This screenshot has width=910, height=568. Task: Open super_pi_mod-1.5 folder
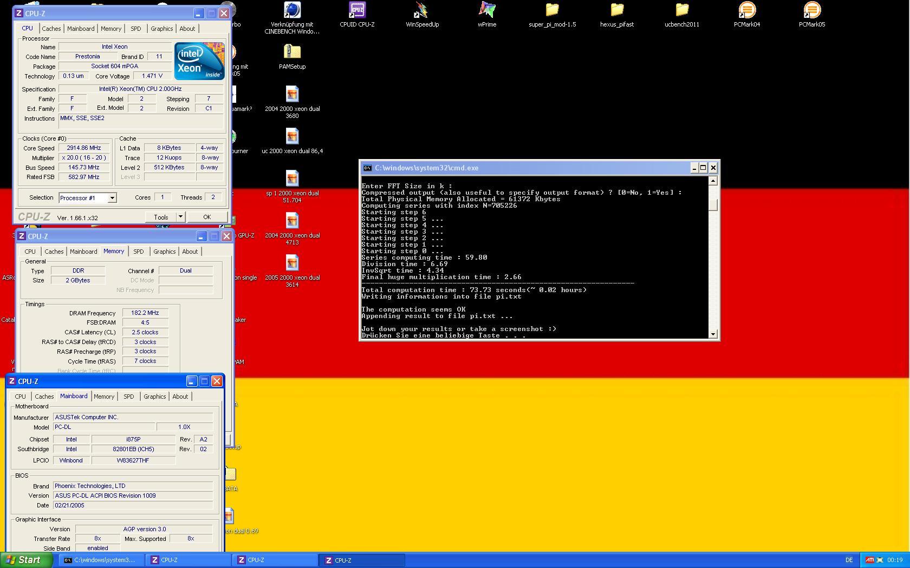pos(552,11)
